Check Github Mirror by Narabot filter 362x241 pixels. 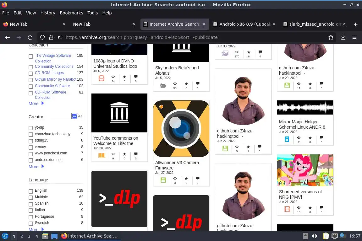[31, 80]
